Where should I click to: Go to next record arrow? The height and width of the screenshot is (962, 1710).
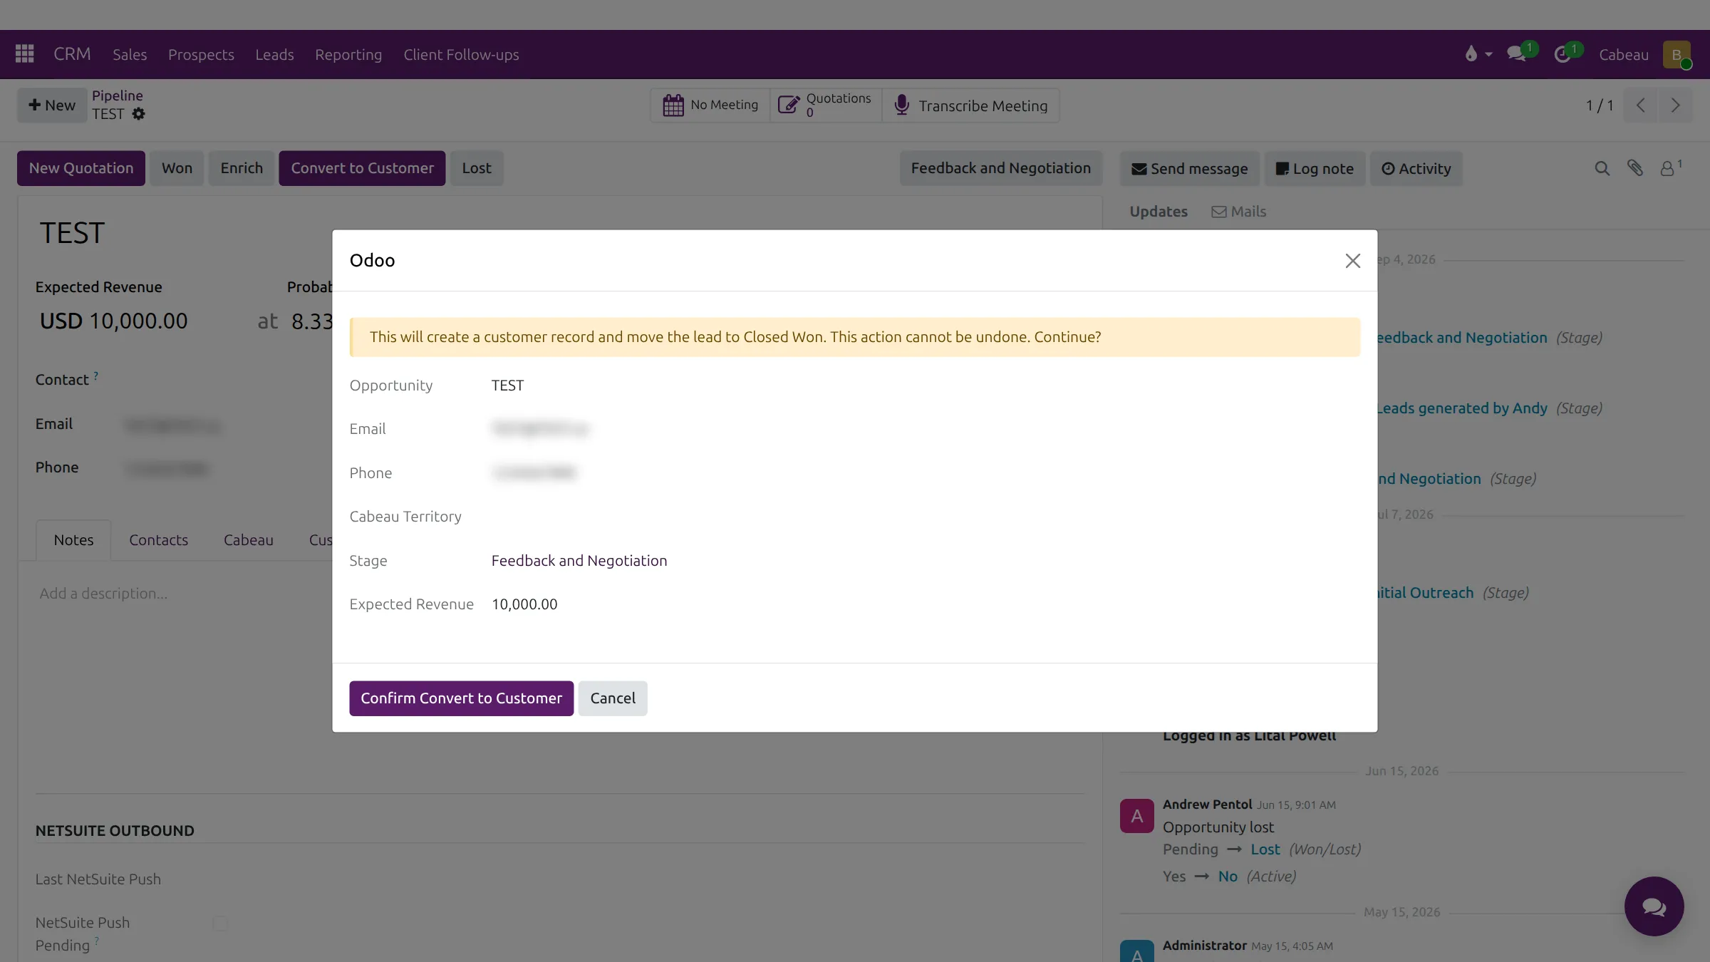1675,105
